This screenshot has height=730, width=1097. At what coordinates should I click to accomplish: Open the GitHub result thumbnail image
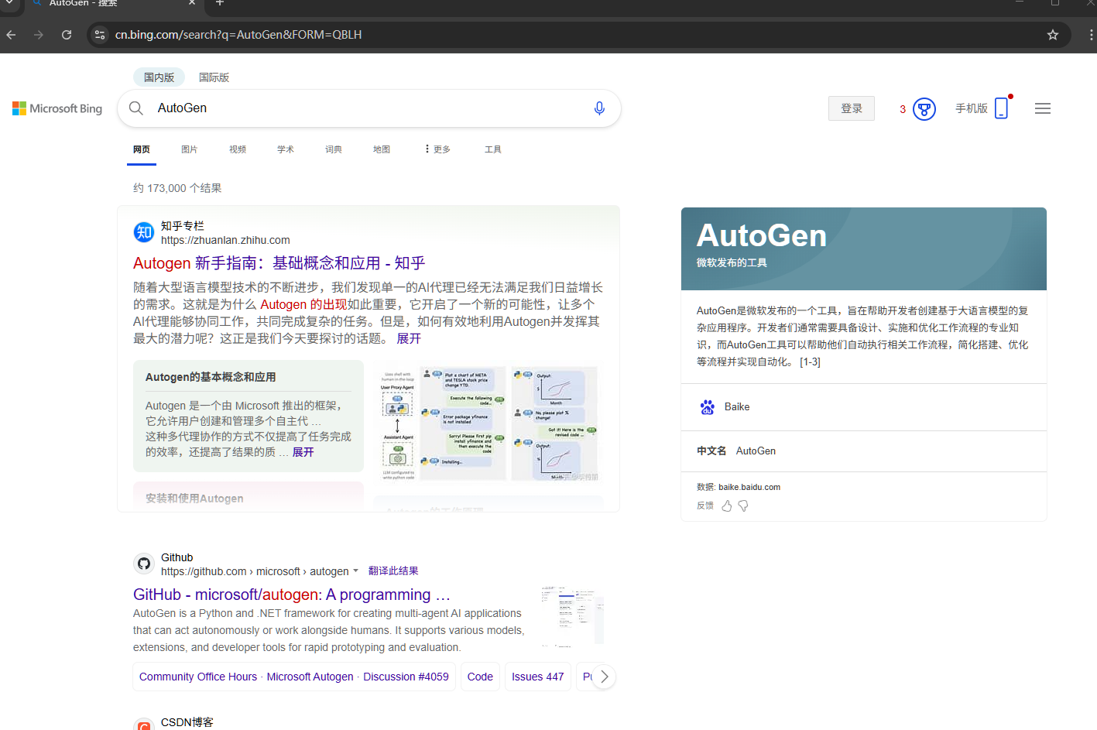click(x=572, y=616)
